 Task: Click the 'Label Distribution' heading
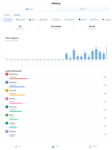[x=13, y=71]
